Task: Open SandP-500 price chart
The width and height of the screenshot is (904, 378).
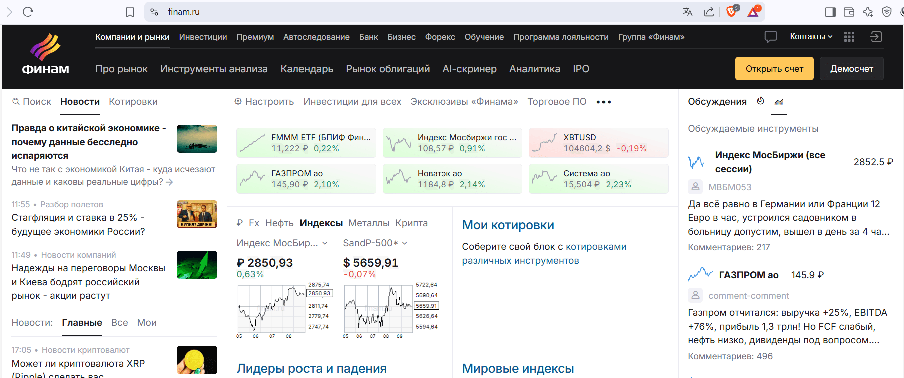Action: 391,310
